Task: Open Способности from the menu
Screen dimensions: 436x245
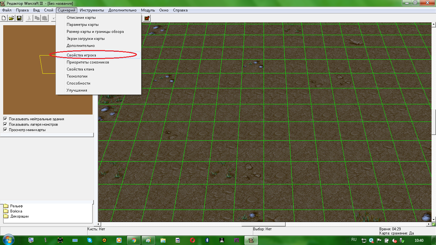Action: tap(98, 83)
